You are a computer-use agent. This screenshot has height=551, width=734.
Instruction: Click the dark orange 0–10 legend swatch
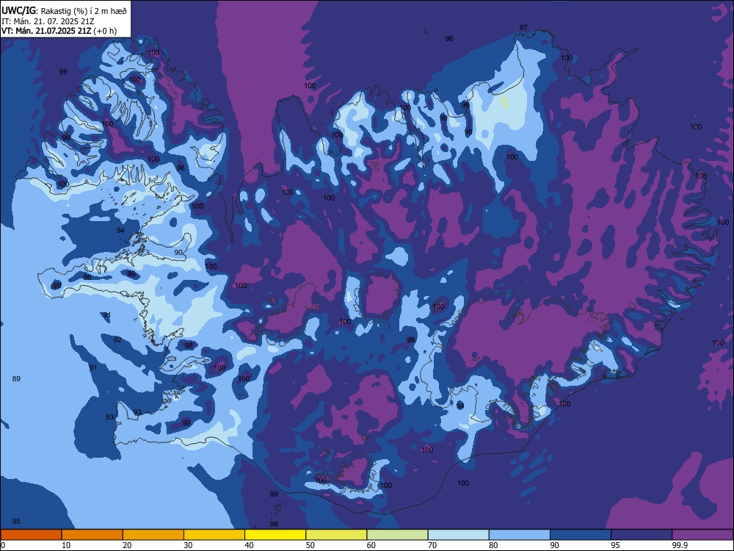[x=32, y=535]
